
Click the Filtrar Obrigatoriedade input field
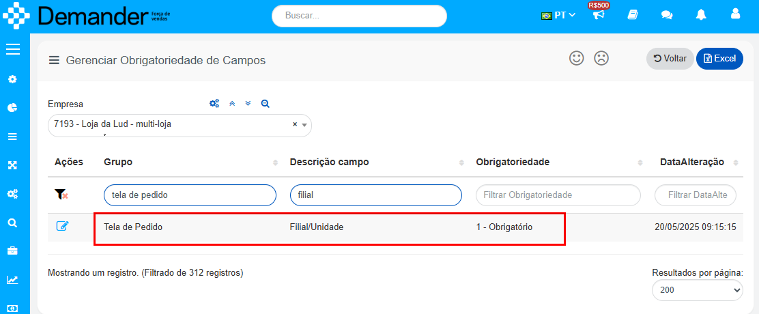(558, 195)
